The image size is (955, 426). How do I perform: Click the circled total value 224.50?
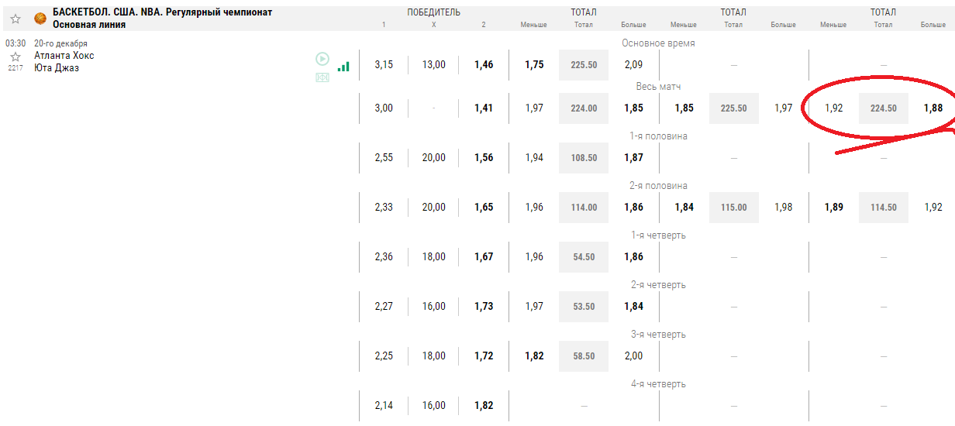pos(883,108)
